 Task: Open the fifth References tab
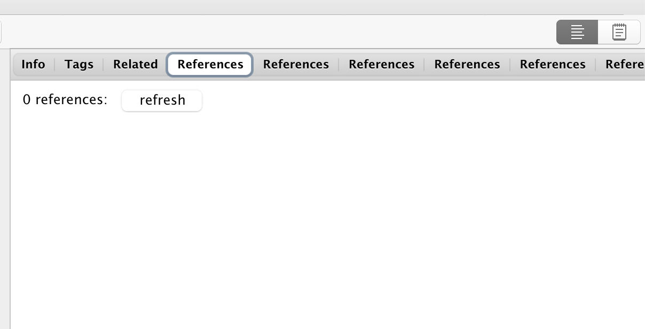[x=552, y=64]
